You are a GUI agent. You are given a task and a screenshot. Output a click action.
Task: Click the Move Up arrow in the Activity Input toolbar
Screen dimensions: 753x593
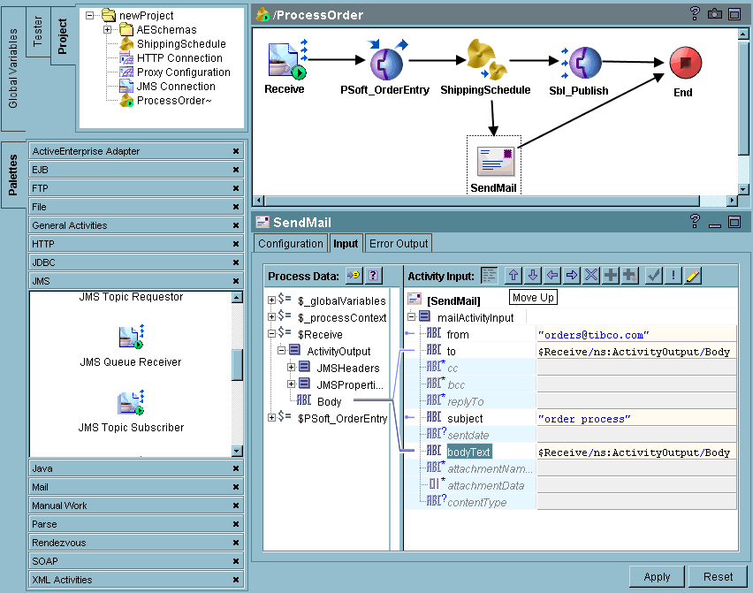[513, 275]
